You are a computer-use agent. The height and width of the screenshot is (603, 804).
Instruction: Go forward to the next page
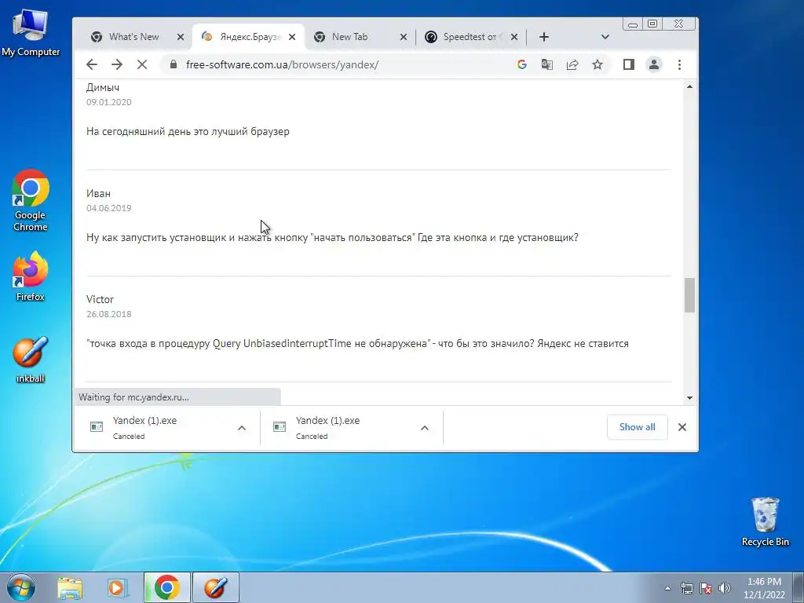(117, 64)
